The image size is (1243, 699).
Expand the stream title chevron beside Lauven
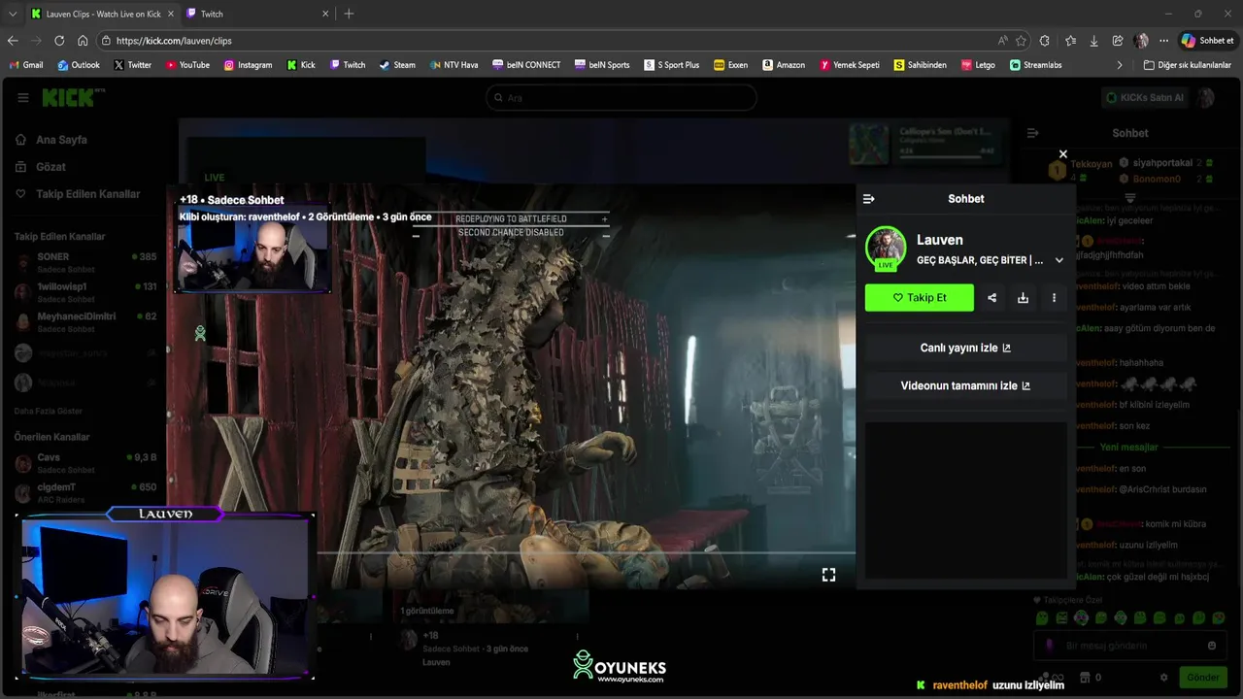(1058, 260)
